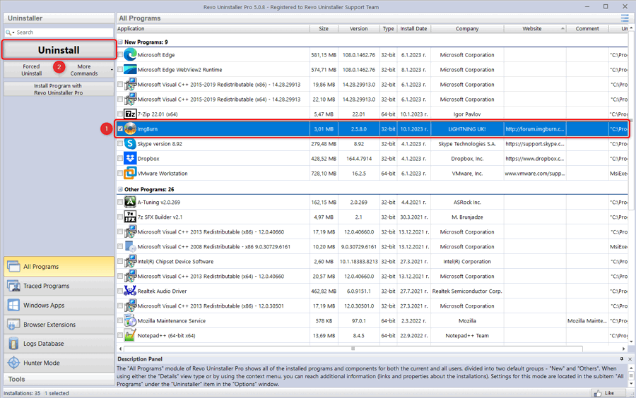Open the Browser Extensions module
Image resolution: width=636 pixels, height=398 pixels.
coord(59,325)
